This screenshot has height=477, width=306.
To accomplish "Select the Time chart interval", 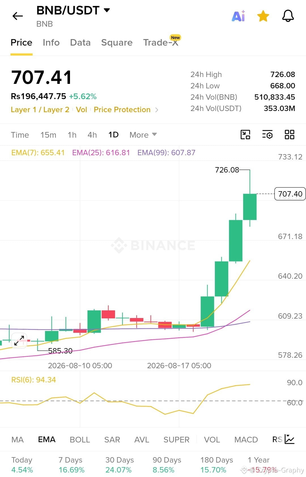I will click(x=20, y=135).
